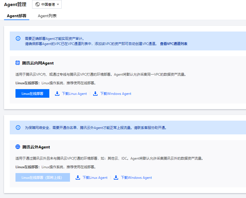The image size is (246, 198).
Task: Click the Linux在线部署（即将上线）button
Action: click(x=43, y=177)
